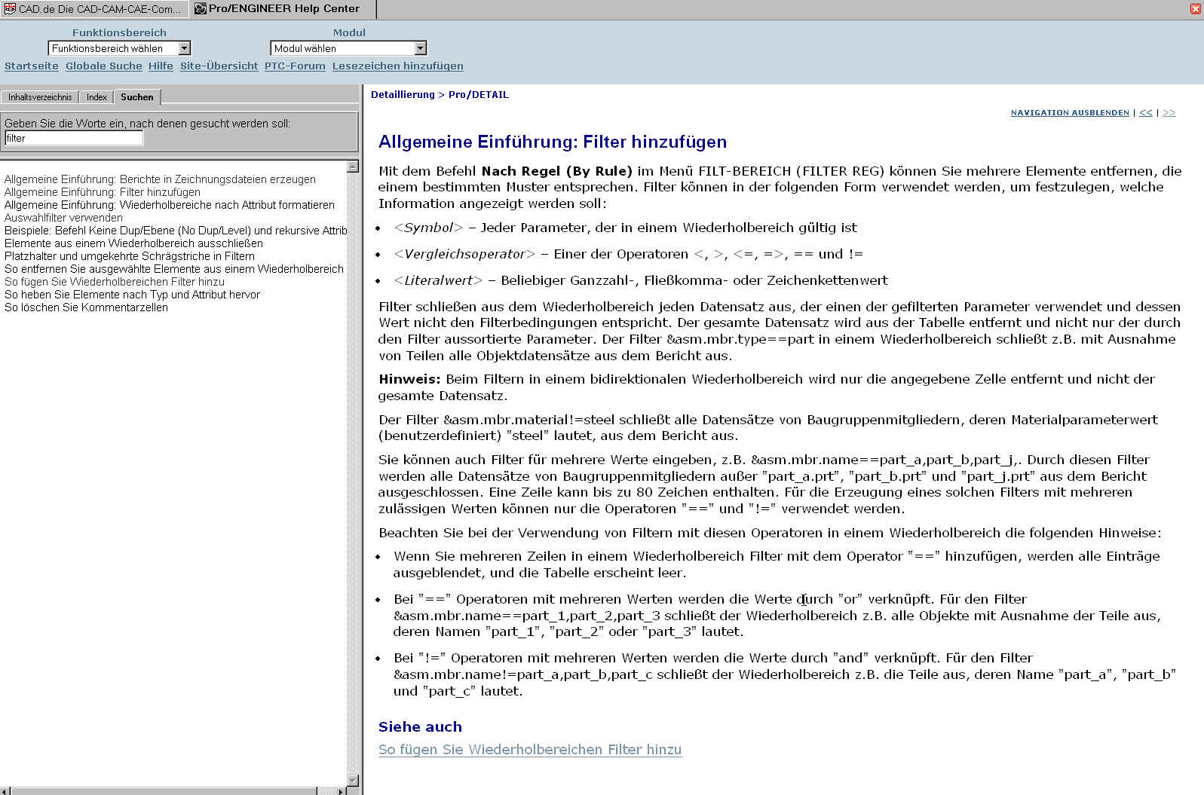
Task: Select the Suchen tab
Action: [137, 96]
